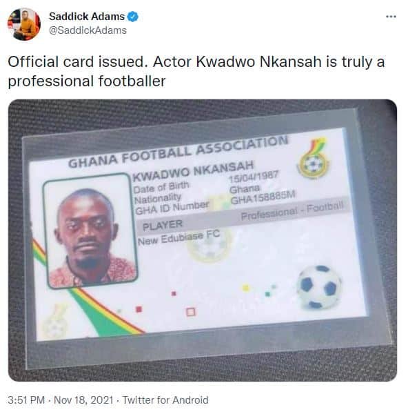Viewport: 408px width, 414px height.
Task: Open the attached ID card image
Action: click(203, 240)
